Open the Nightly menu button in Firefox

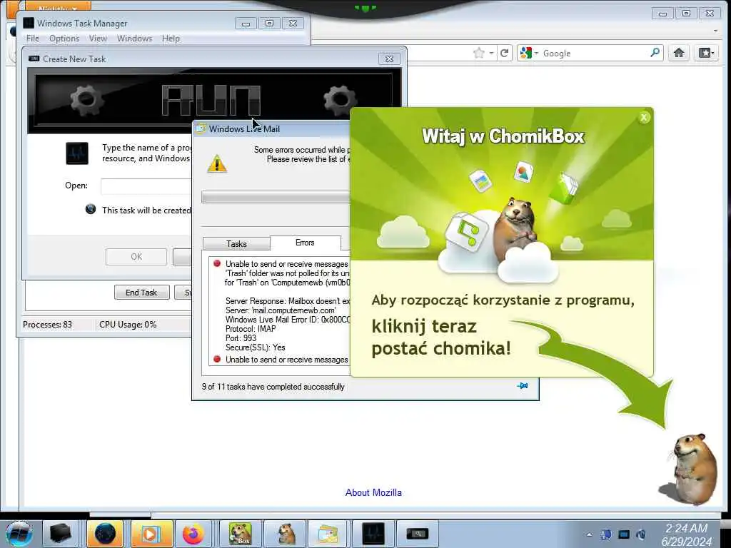tap(58, 7)
